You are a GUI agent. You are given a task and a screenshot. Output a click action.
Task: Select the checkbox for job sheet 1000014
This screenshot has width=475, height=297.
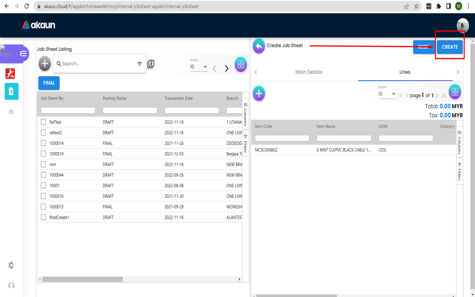(x=44, y=143)
